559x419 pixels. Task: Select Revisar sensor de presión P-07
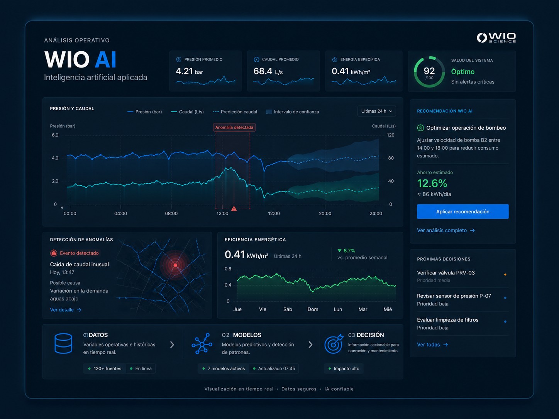pyautogui.click(x=462, y=300)
